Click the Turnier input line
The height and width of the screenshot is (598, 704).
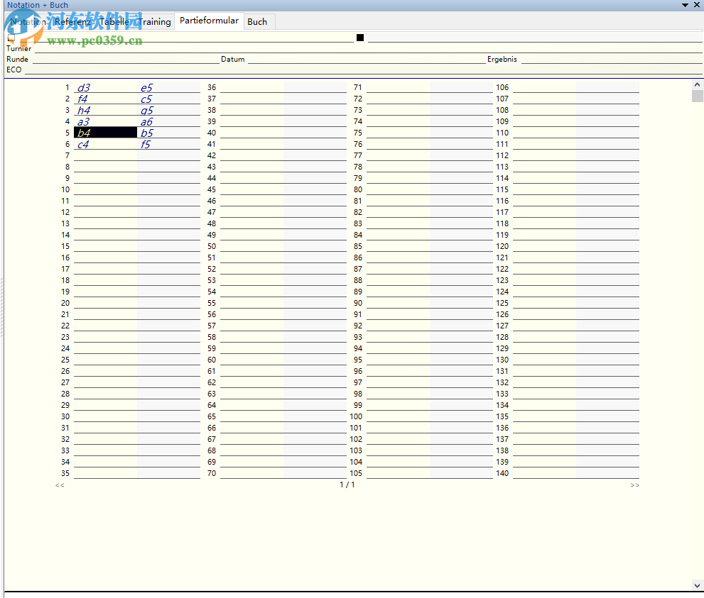point(355,49)
